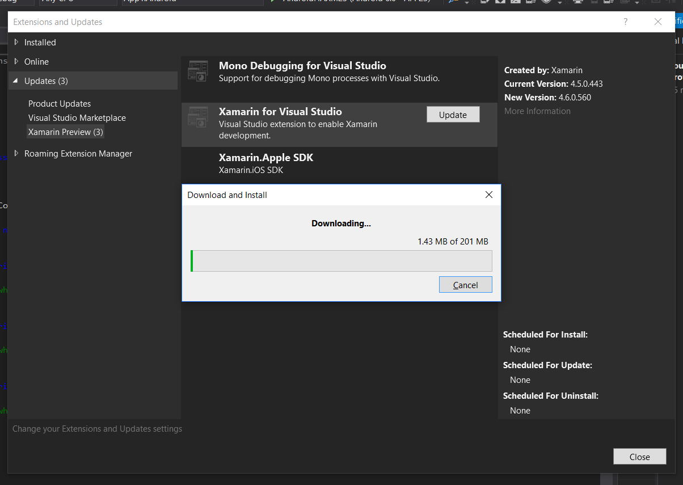Image resolution: width=683 pixels, height=485 pixels.
Task: Click the download progress bar
Action: 341,261
